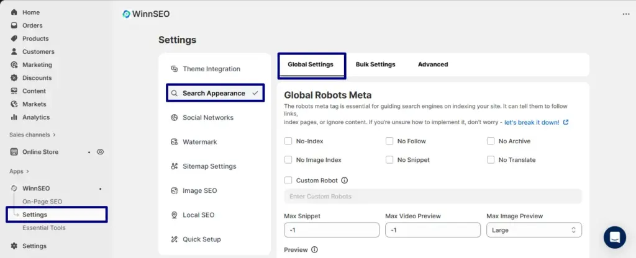The width and height of the screenshot is (636, 258).
Task: Toggle the Online Store eye preview icon
Action: pyautogui.click(x=100, y=152)
